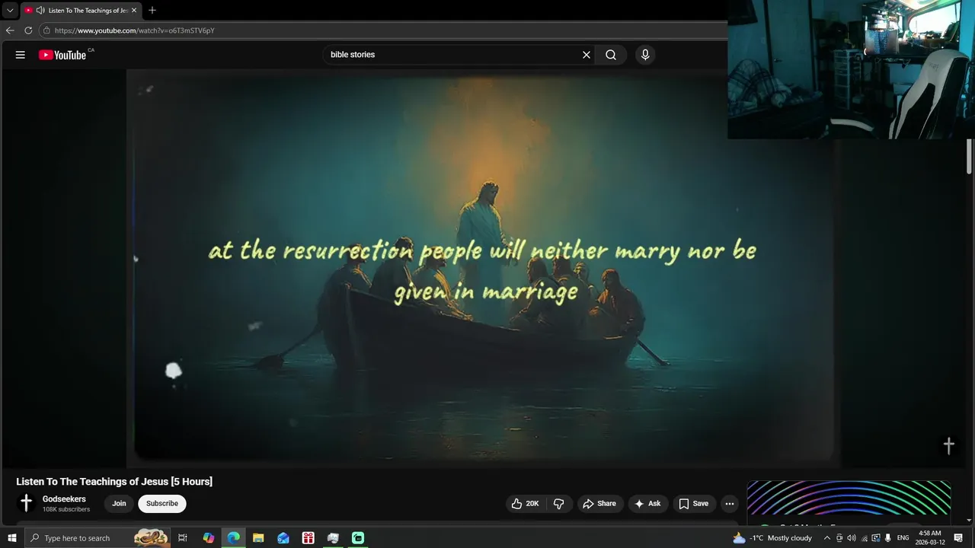Open the rainbow-lines recommended video thumbnail
Viewport: 975px width, 548px height.
(849, 499)
